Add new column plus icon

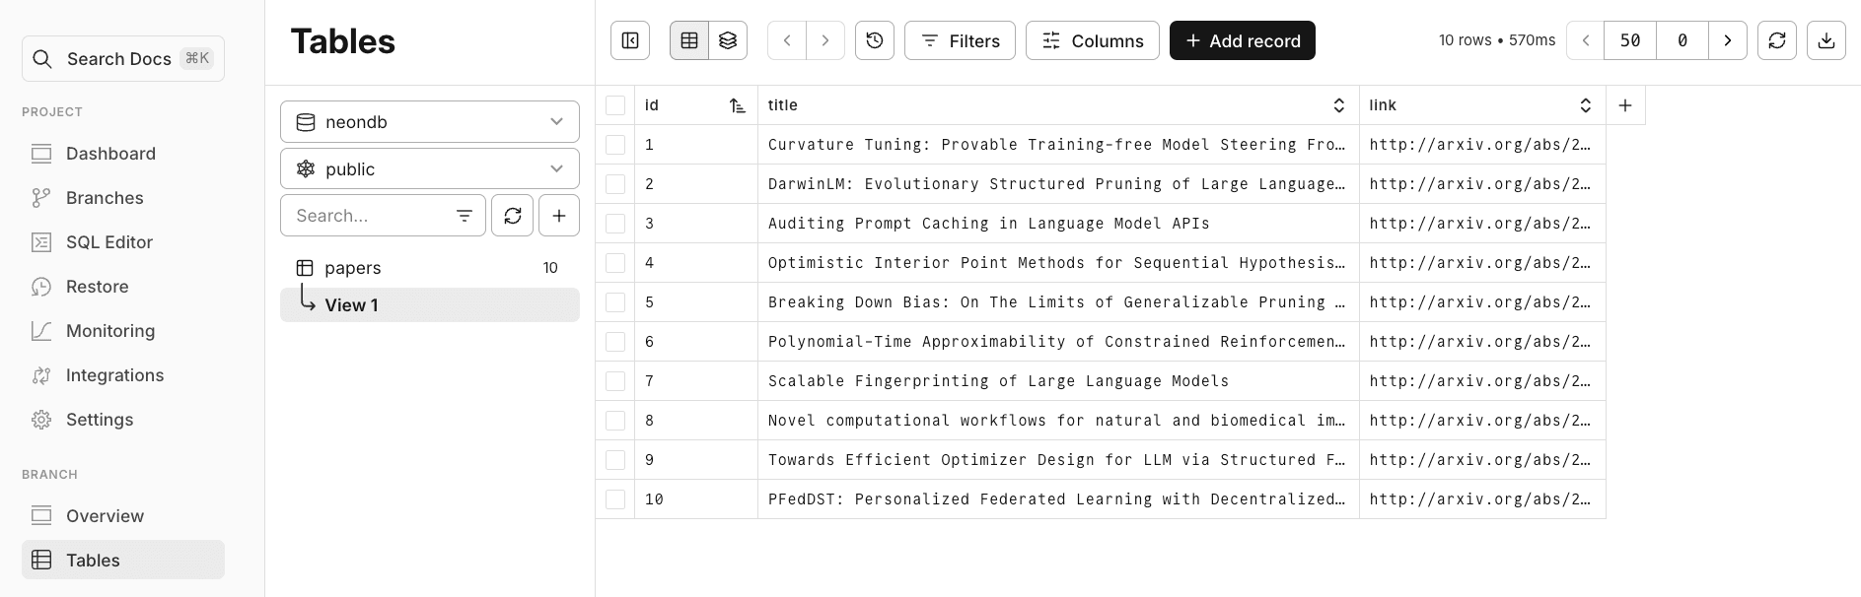(x=1625, y=105)
